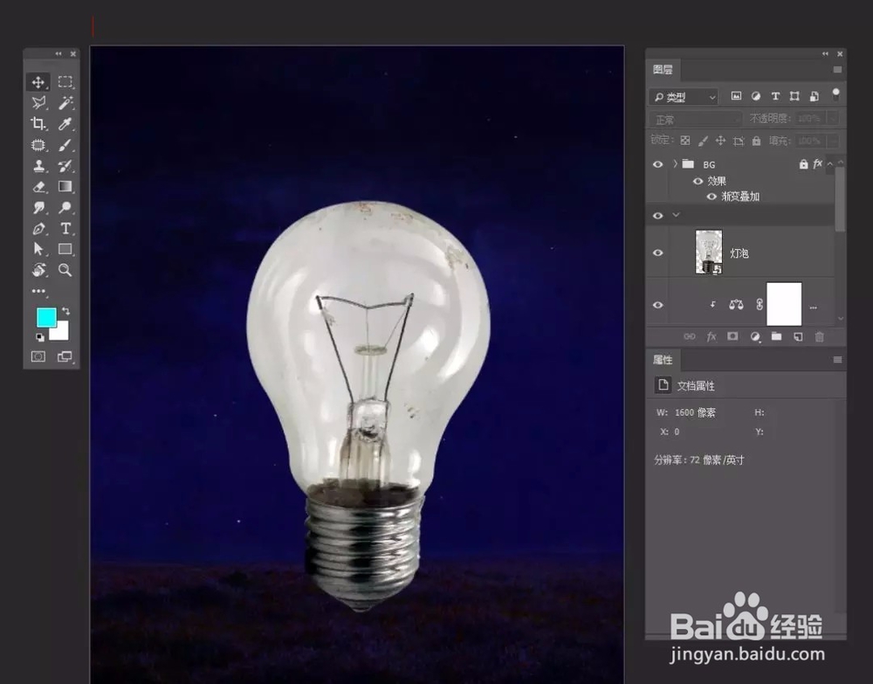Select the Crop tool
Image resolution: width=873 pixels, height=684 pixels.
click(x=38, y=124)
